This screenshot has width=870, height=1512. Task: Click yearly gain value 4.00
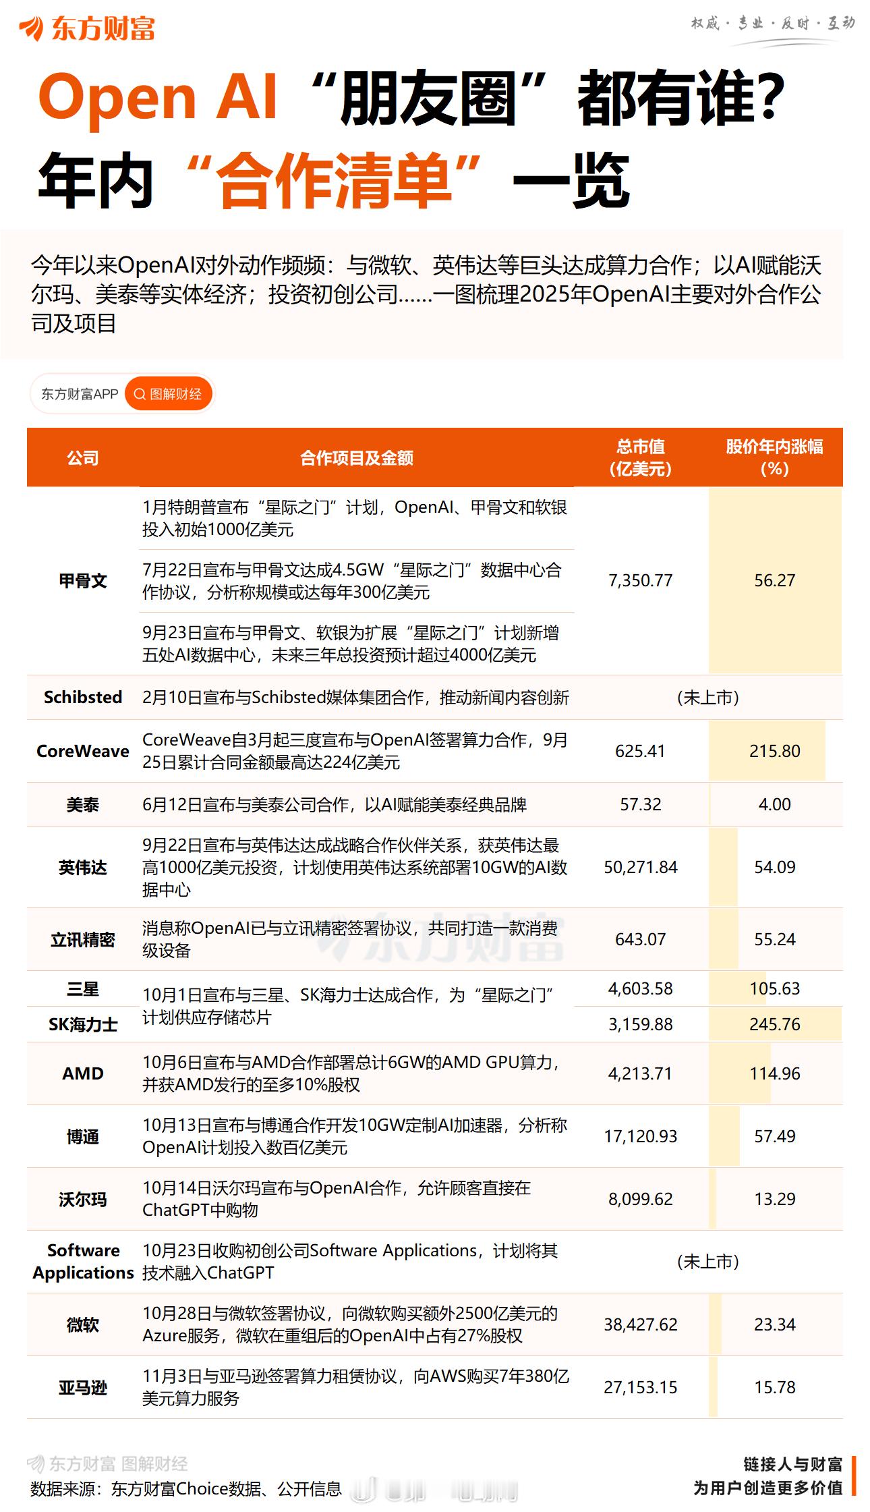(775, 804)
